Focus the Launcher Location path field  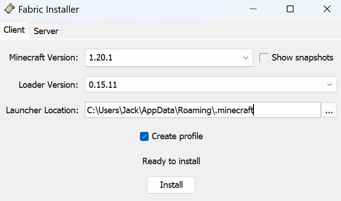coord(203,110)
